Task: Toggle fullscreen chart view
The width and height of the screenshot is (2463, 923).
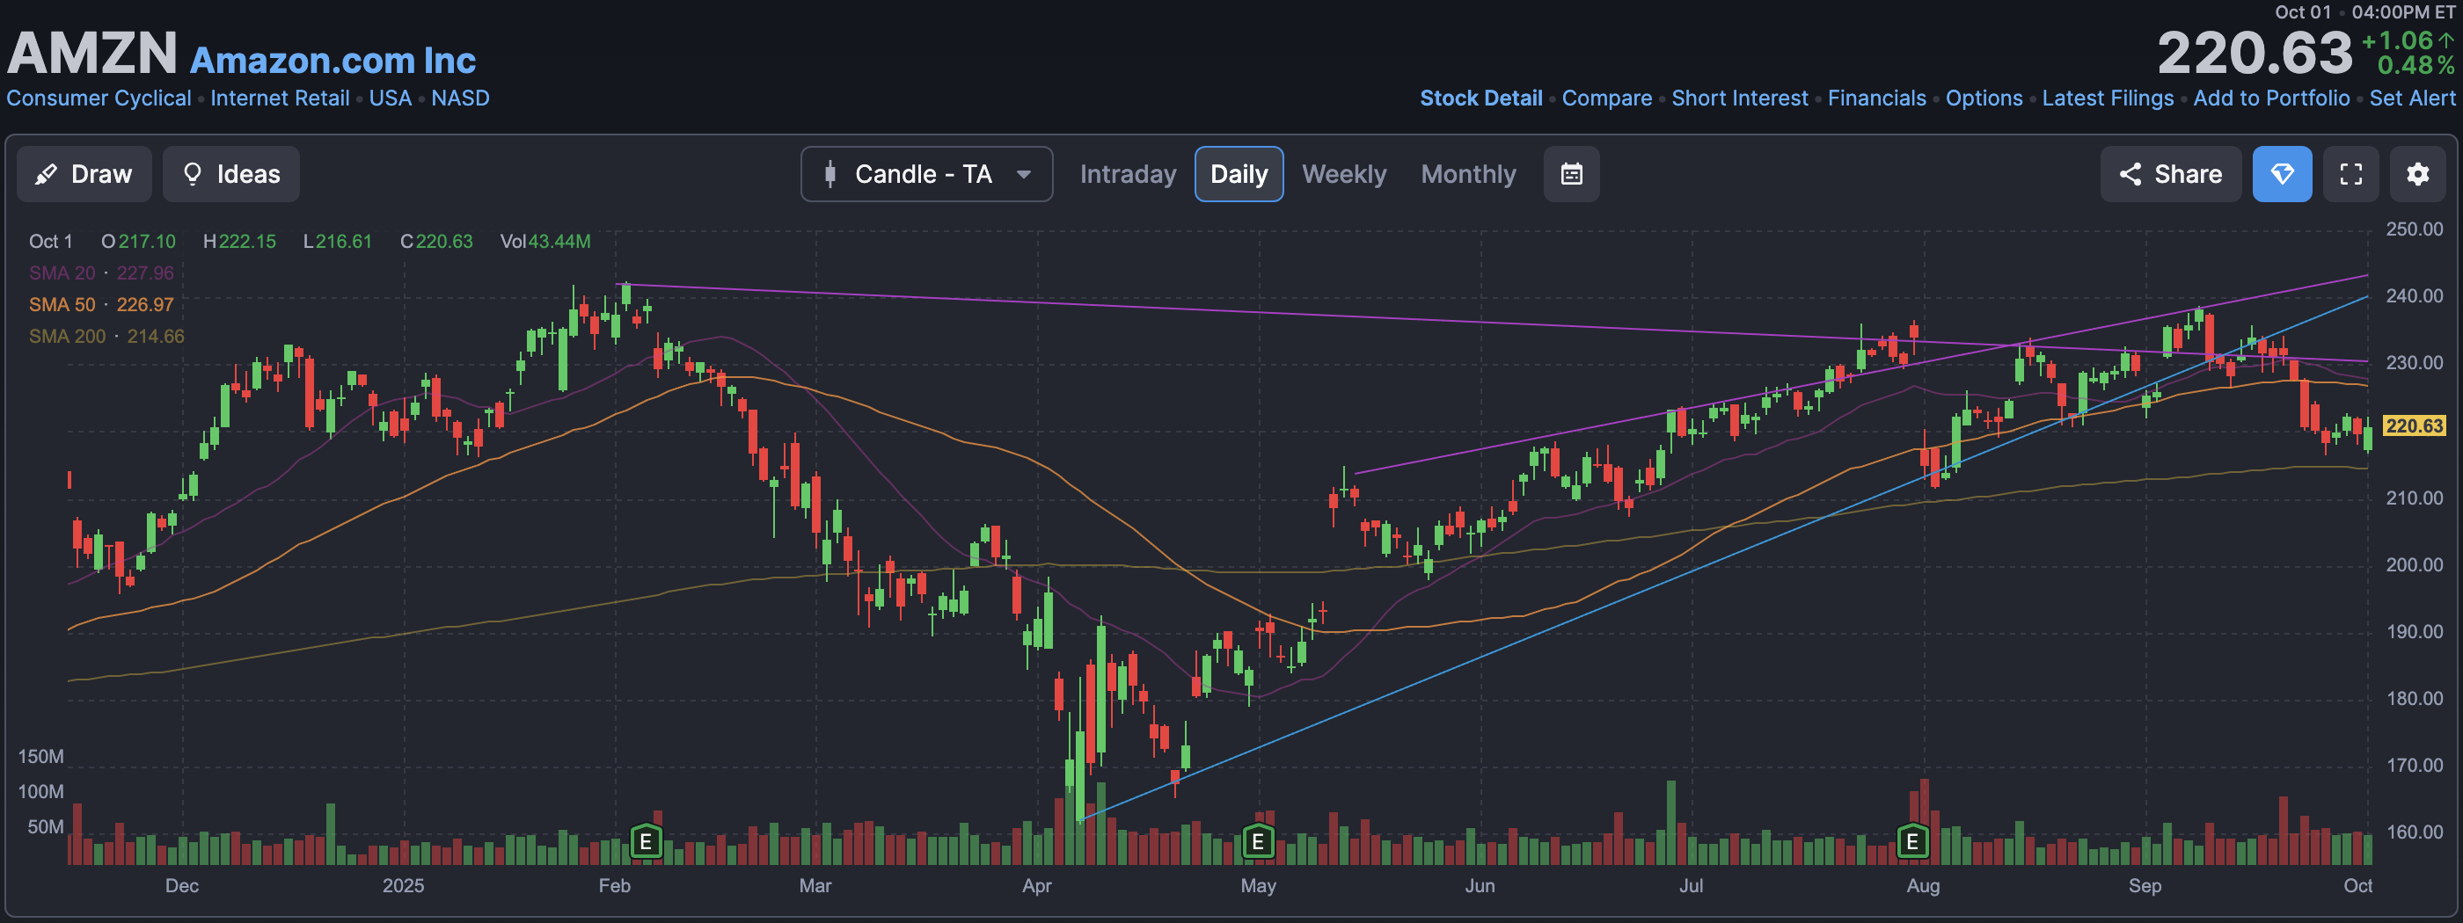Action: tap(2350, 174)
